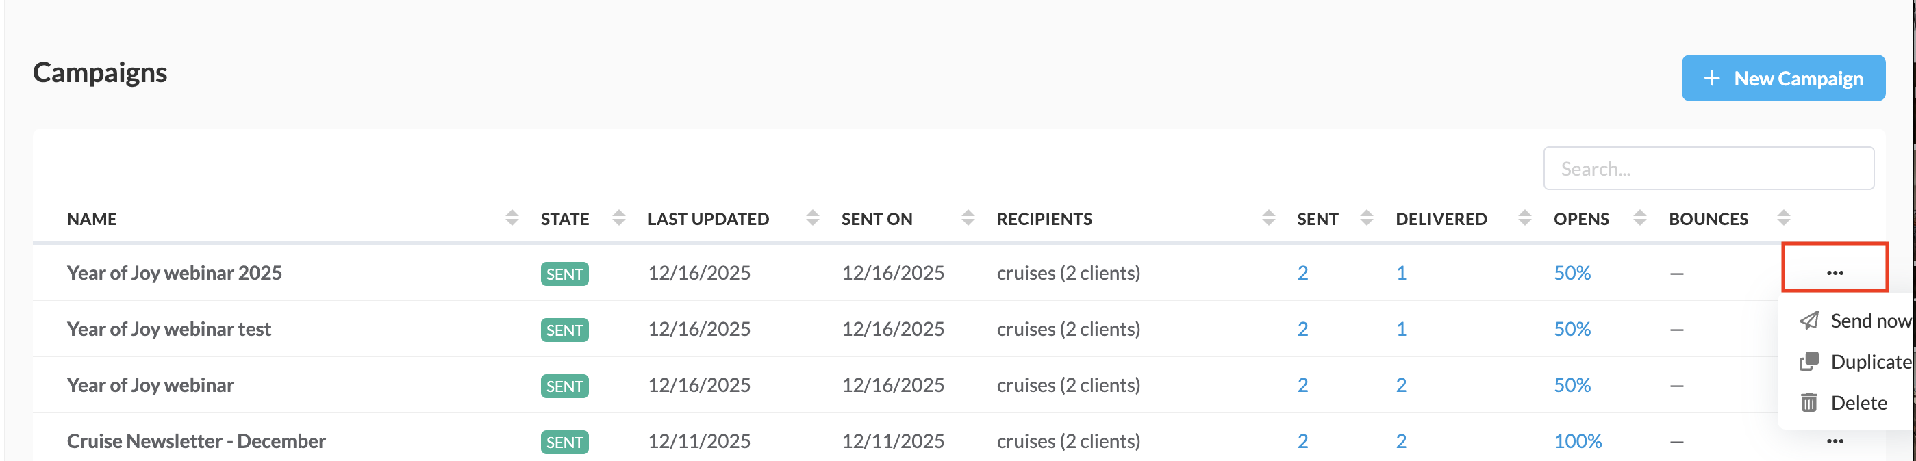1916x461 pixels.
Task: Toggle Opens column sort order
Action: click(1639, 218)
